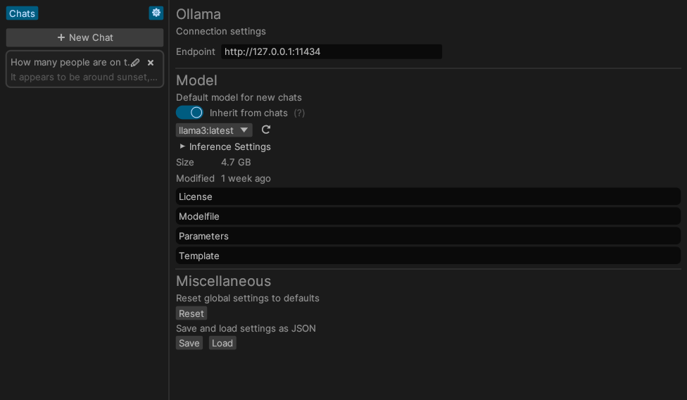Click the 'Size' label
The image size is (687, 400).
click(x=185, y=162)
